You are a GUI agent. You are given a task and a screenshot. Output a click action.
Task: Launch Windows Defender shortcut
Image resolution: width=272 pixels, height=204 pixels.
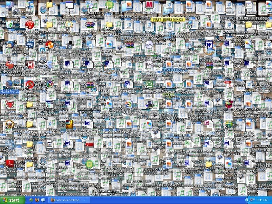tap(69, 5)
